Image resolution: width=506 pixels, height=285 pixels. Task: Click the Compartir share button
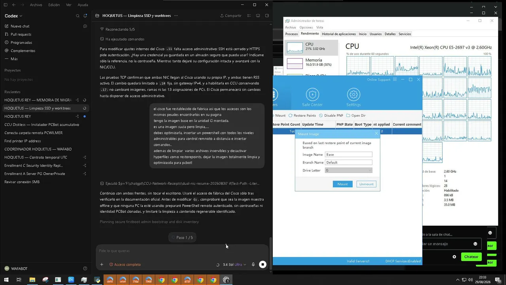click(231, 16)
